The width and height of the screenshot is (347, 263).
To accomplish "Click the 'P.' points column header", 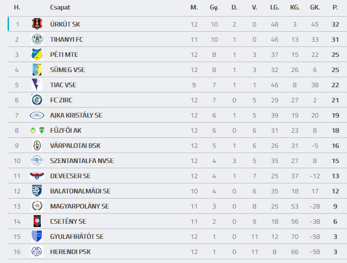I will (x=335, y=8).
